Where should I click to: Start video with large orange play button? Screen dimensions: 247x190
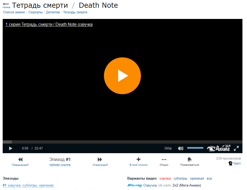122,76
